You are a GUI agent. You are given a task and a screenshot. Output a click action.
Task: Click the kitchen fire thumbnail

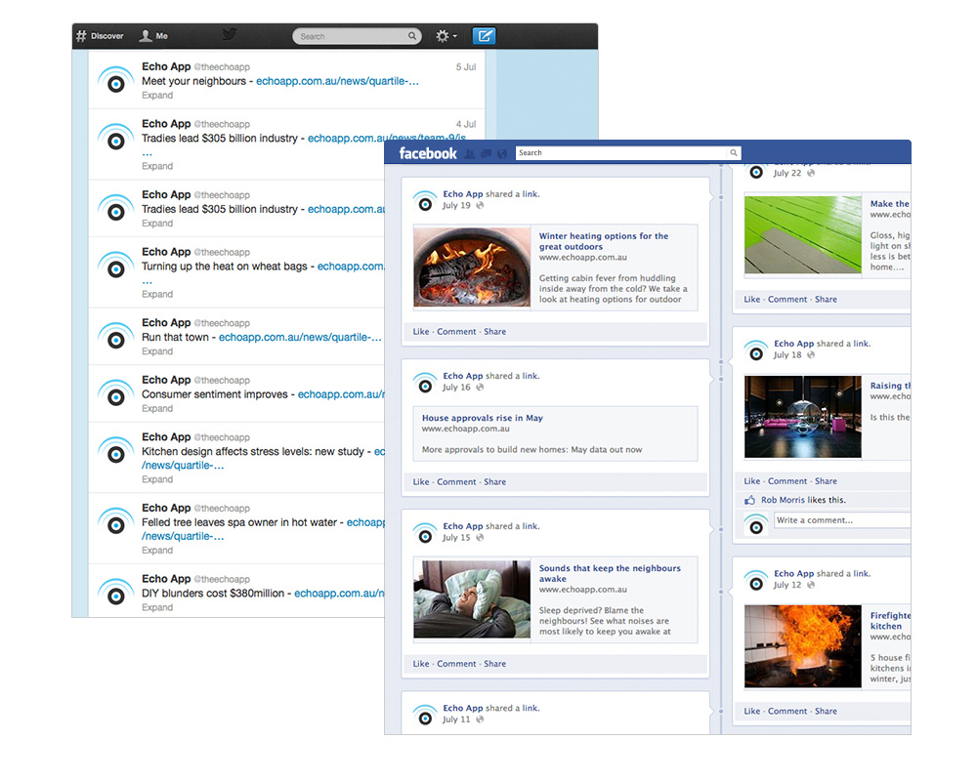pos(802,646)
